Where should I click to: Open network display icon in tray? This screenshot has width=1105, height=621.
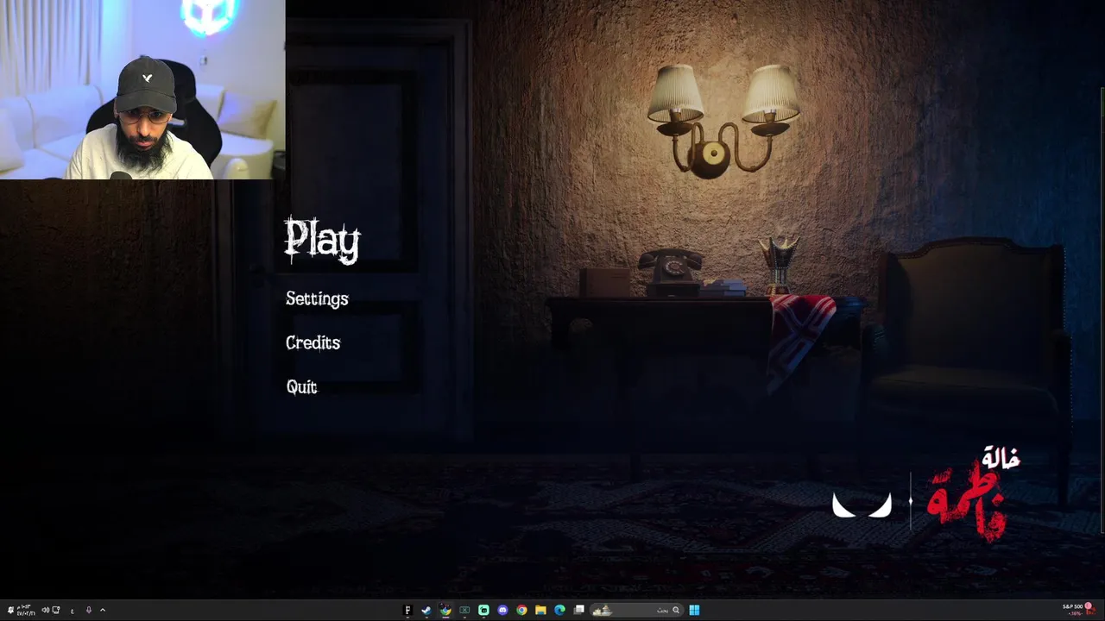click(56, 610)
